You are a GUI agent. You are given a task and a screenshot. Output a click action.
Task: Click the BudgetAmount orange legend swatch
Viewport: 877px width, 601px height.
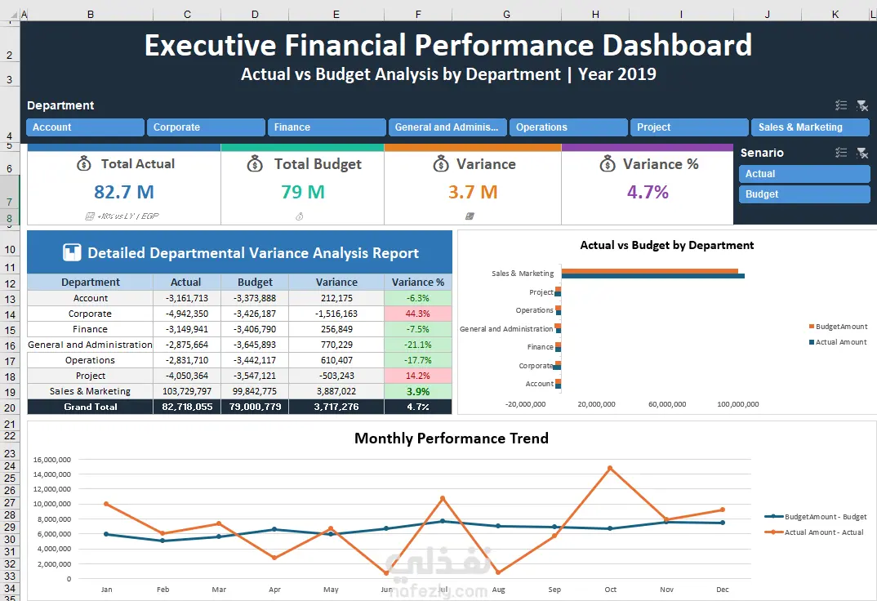[x=812, y=327]
